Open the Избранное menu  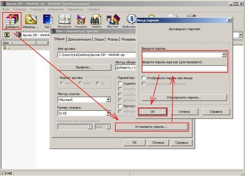pyautogui.click(x=56, y=10)
